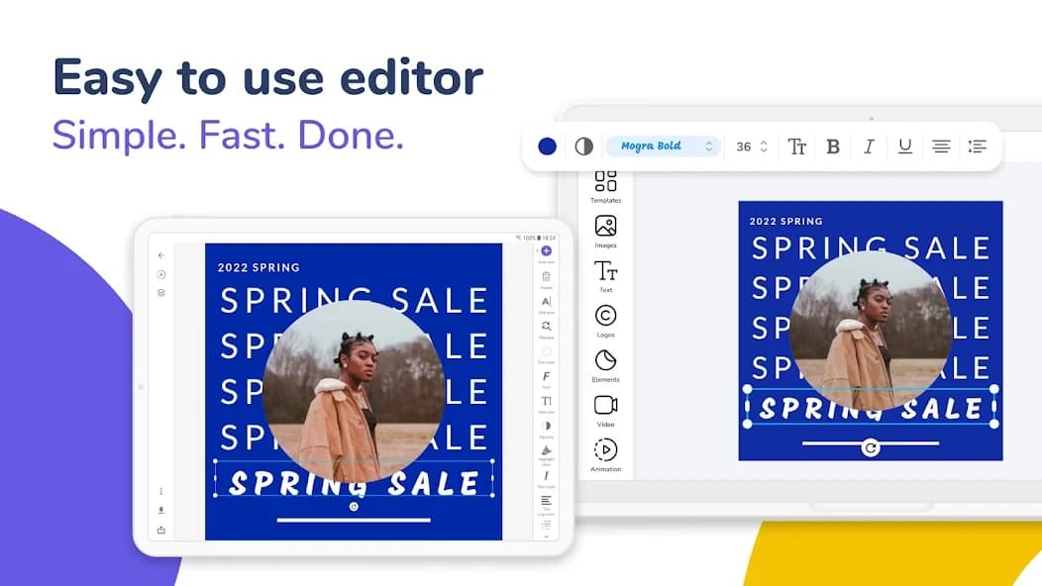Click the blue color swatch in the toolbar

coord(546,146)
